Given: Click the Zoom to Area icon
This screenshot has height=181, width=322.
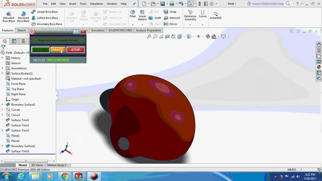Looking at the screenshot, I should pyautogui.click(x=155, y=37).
